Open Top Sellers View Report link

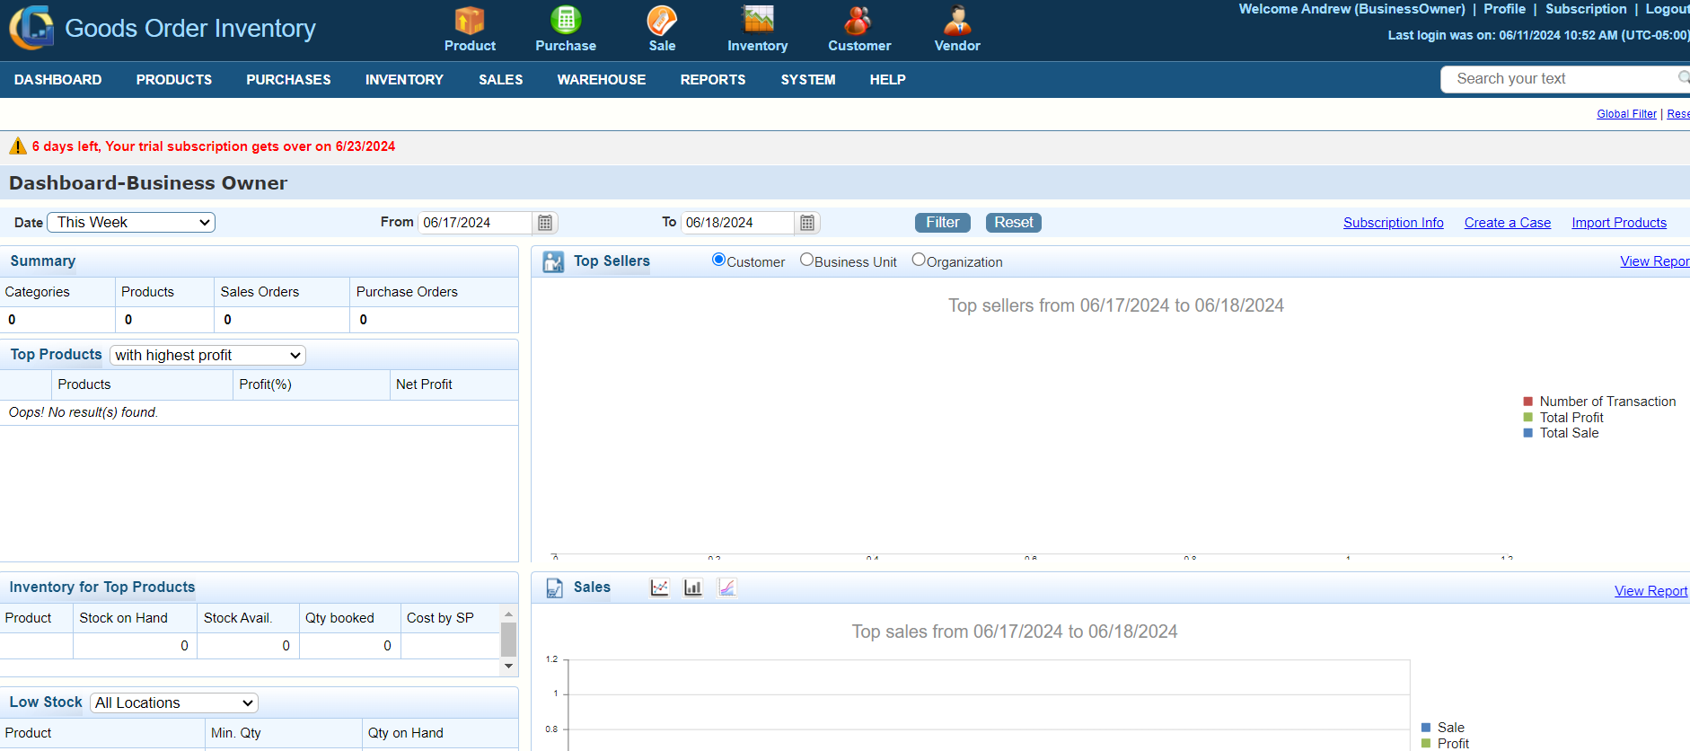point(1655,261)
